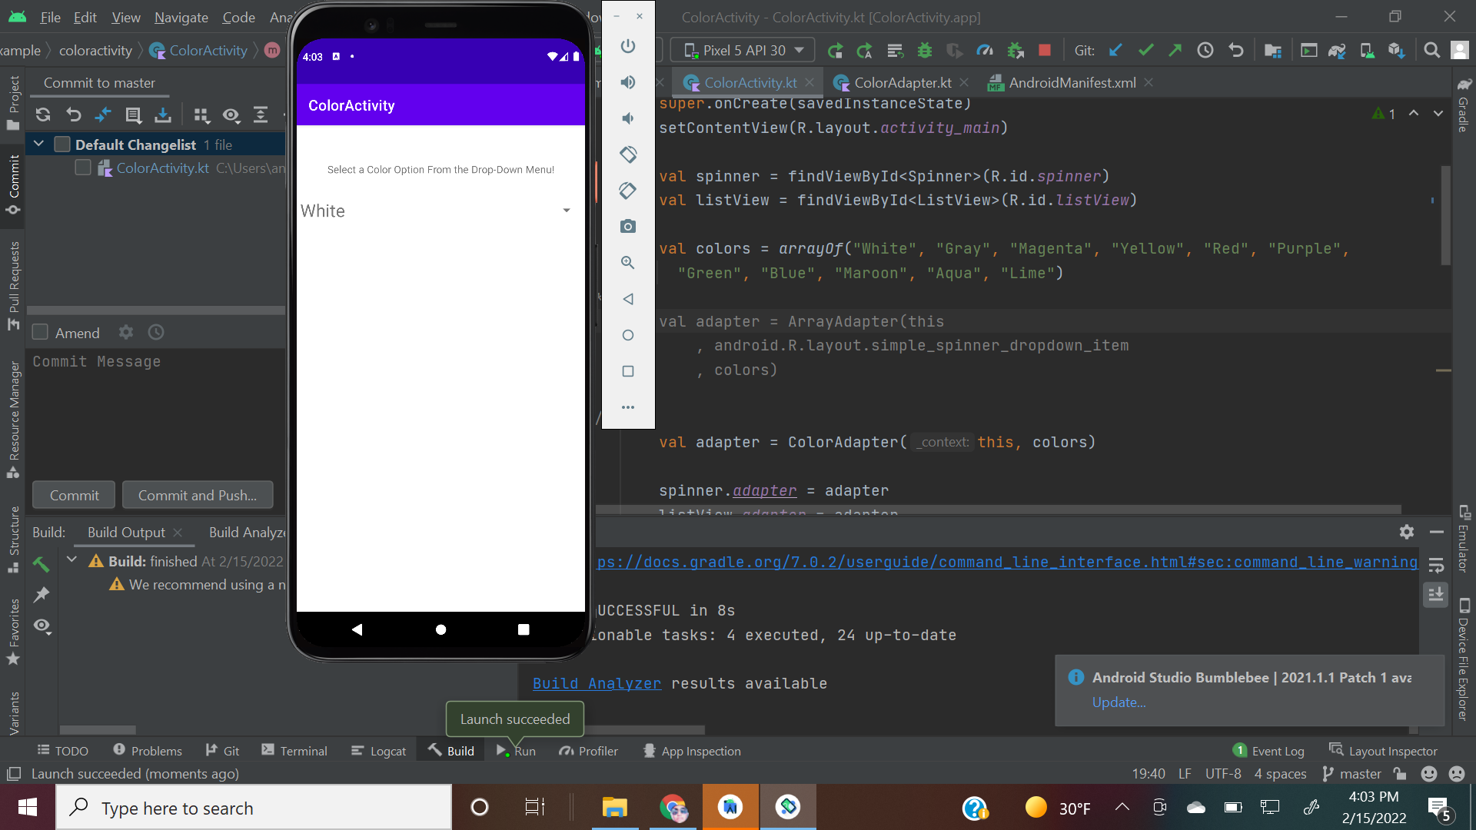Open the Navigate menu
This screenshot has width=1476, height=830.
coord(181,17)
